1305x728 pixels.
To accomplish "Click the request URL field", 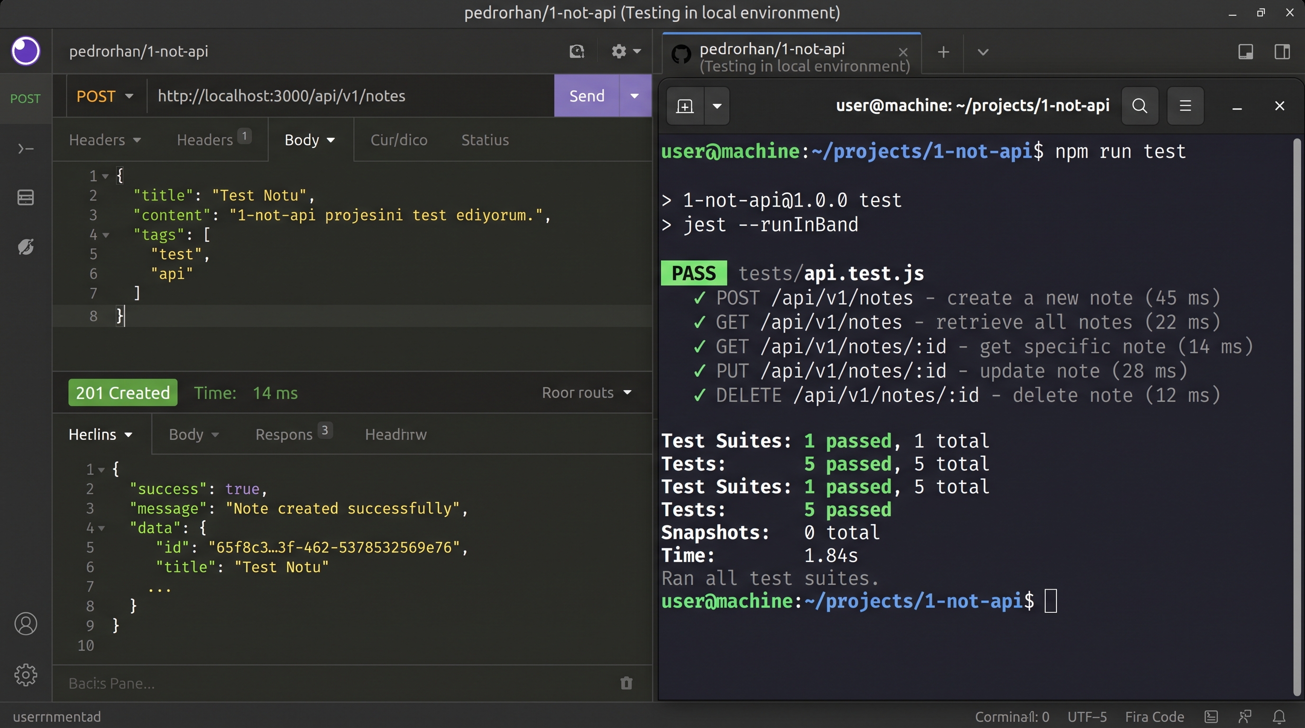I will pos(350,96).
